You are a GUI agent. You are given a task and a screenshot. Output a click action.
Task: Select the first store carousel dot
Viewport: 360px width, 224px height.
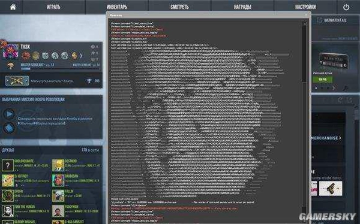[x=316, y=88]
